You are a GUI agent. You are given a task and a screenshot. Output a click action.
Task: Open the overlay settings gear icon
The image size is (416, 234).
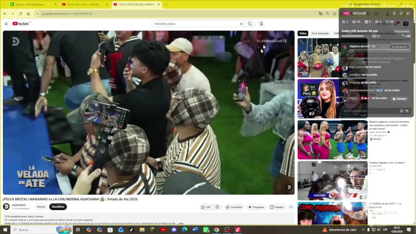(x=401, y=13)
